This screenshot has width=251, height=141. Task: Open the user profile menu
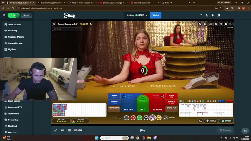[x=207, y=15]
